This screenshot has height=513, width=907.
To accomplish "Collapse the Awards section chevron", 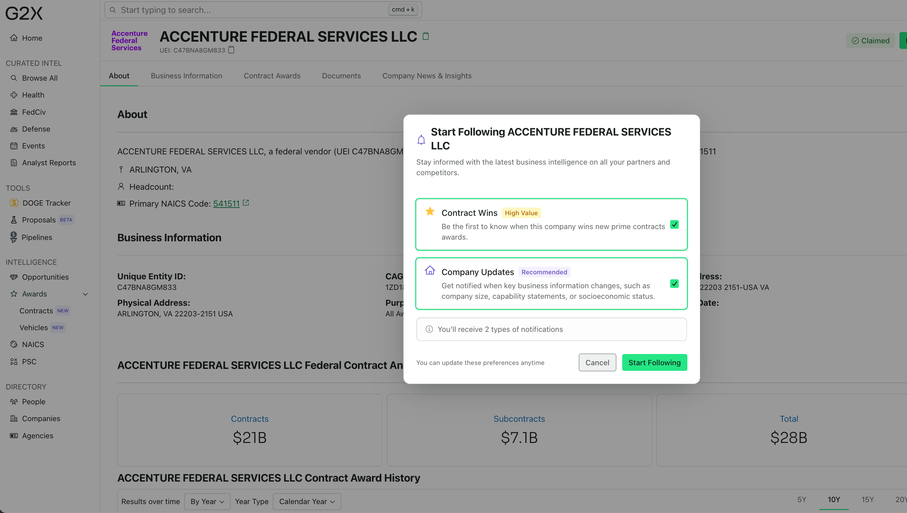I will [85, 294].
